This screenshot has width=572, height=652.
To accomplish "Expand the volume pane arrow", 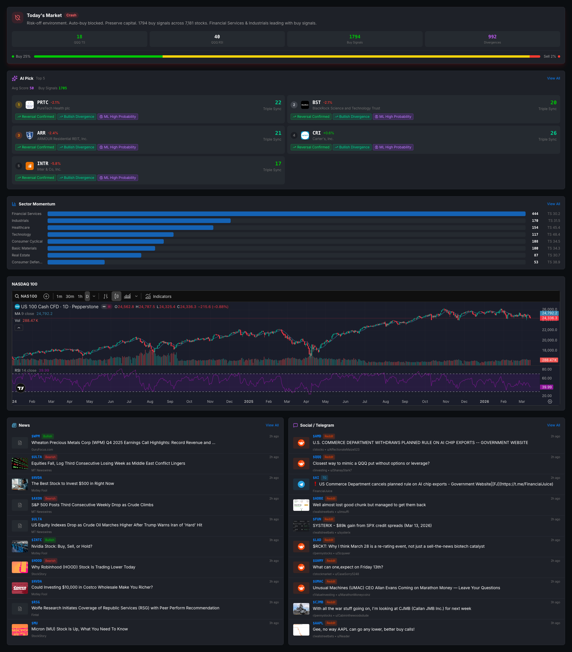I will pos(19,328).
